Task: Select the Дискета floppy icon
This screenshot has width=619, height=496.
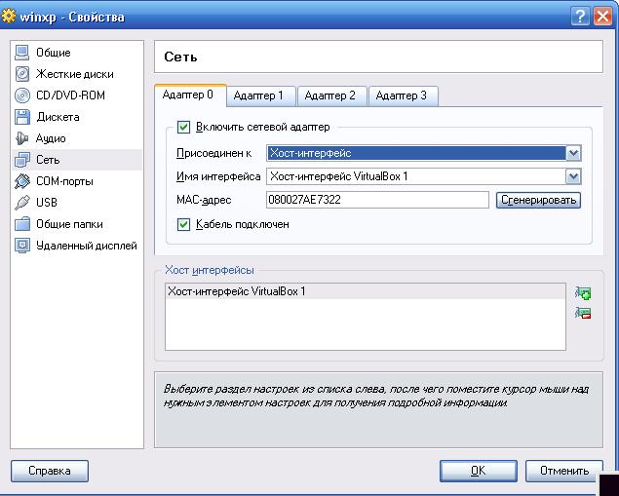Action: pyautogui.click(x=22, y=117)
